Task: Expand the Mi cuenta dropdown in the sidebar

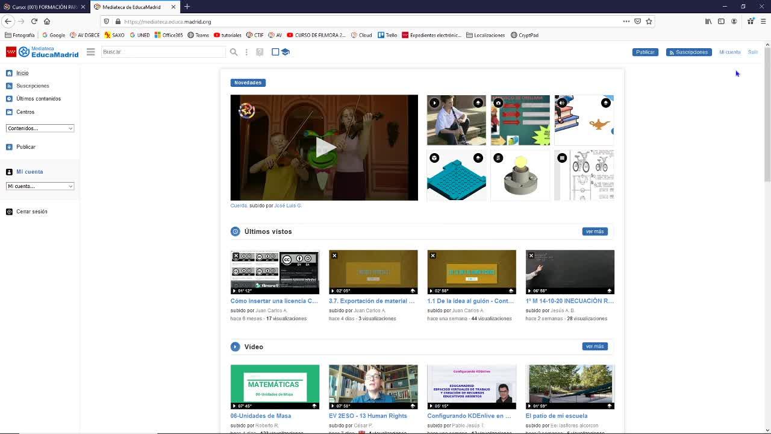Action: 40,186
